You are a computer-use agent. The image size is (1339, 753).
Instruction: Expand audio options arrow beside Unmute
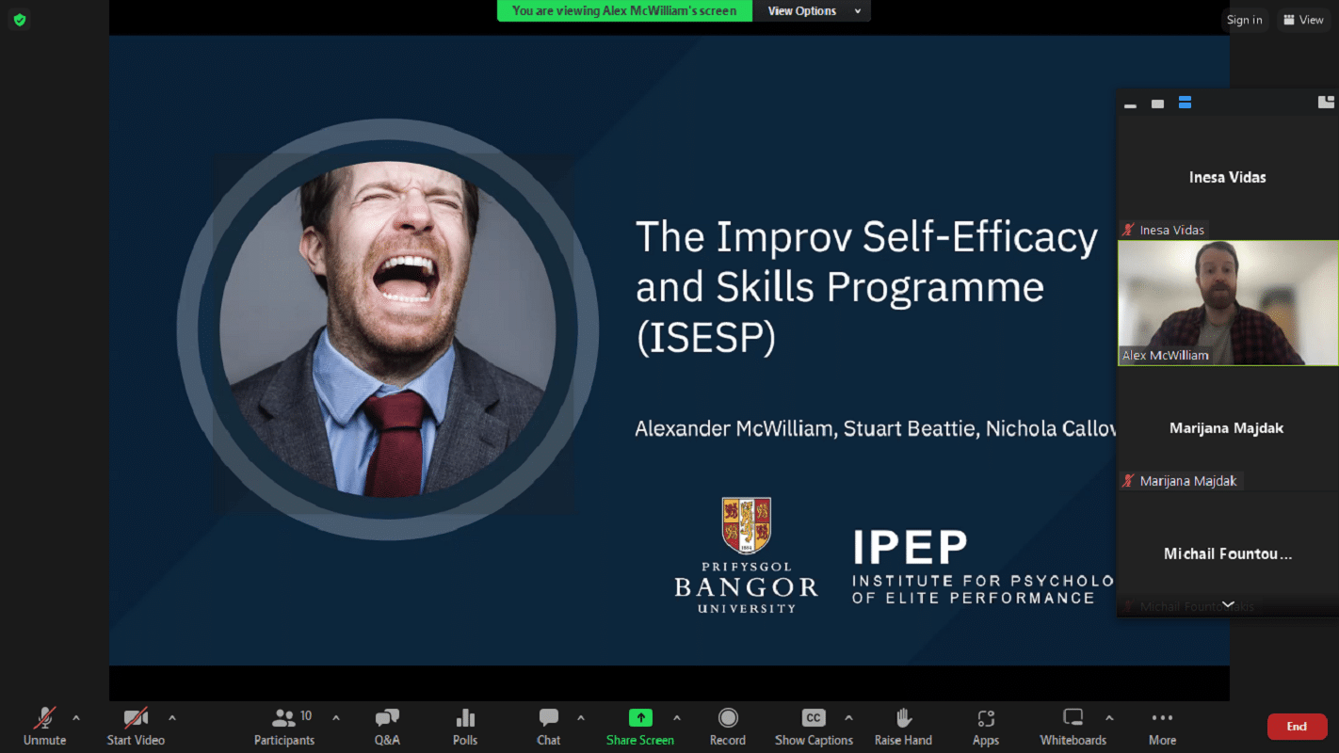pos(76,718)
